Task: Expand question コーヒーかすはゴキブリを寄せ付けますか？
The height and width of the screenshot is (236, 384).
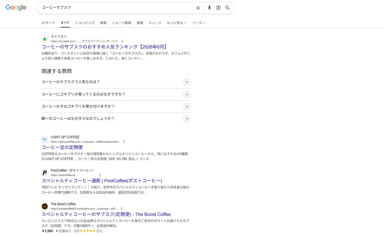Action: click(x=116, y=106)
